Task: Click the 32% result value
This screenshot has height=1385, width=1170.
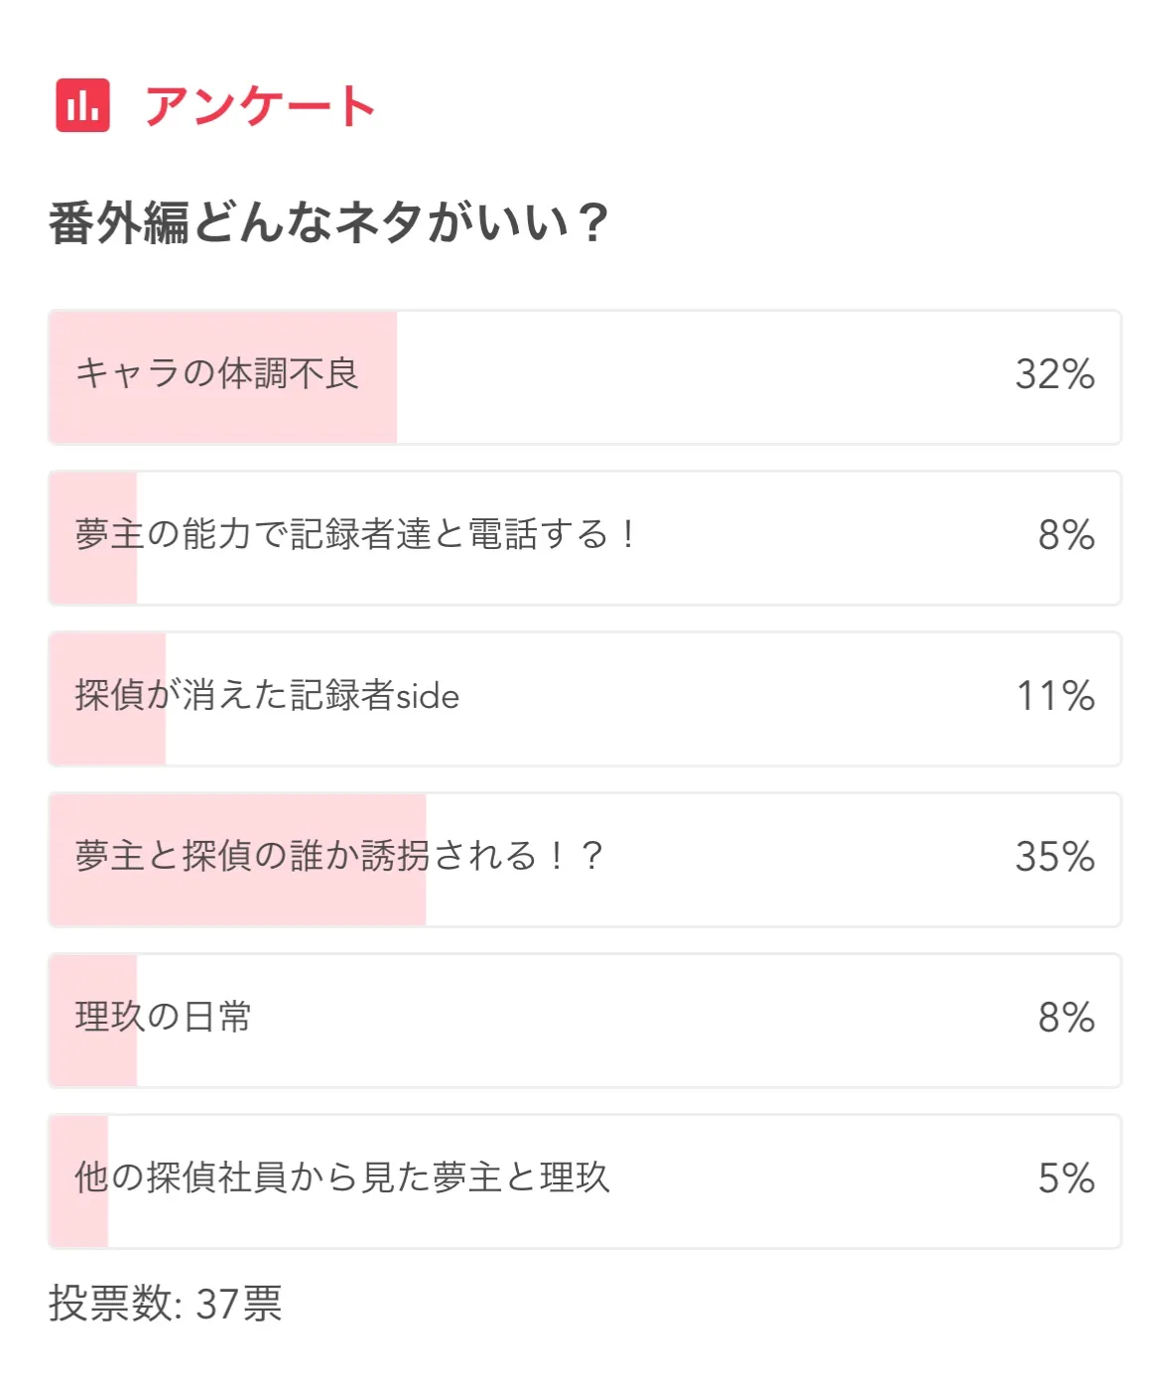Action: coord(1054,375)
